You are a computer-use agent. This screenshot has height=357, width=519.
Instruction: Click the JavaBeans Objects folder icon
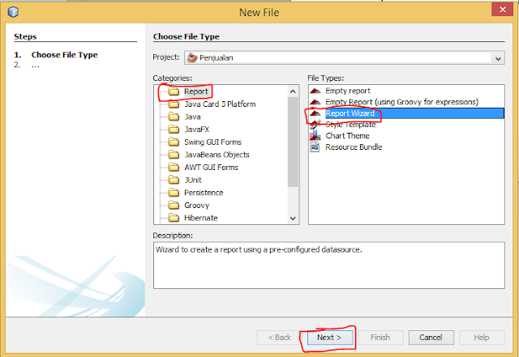(174, 155)
